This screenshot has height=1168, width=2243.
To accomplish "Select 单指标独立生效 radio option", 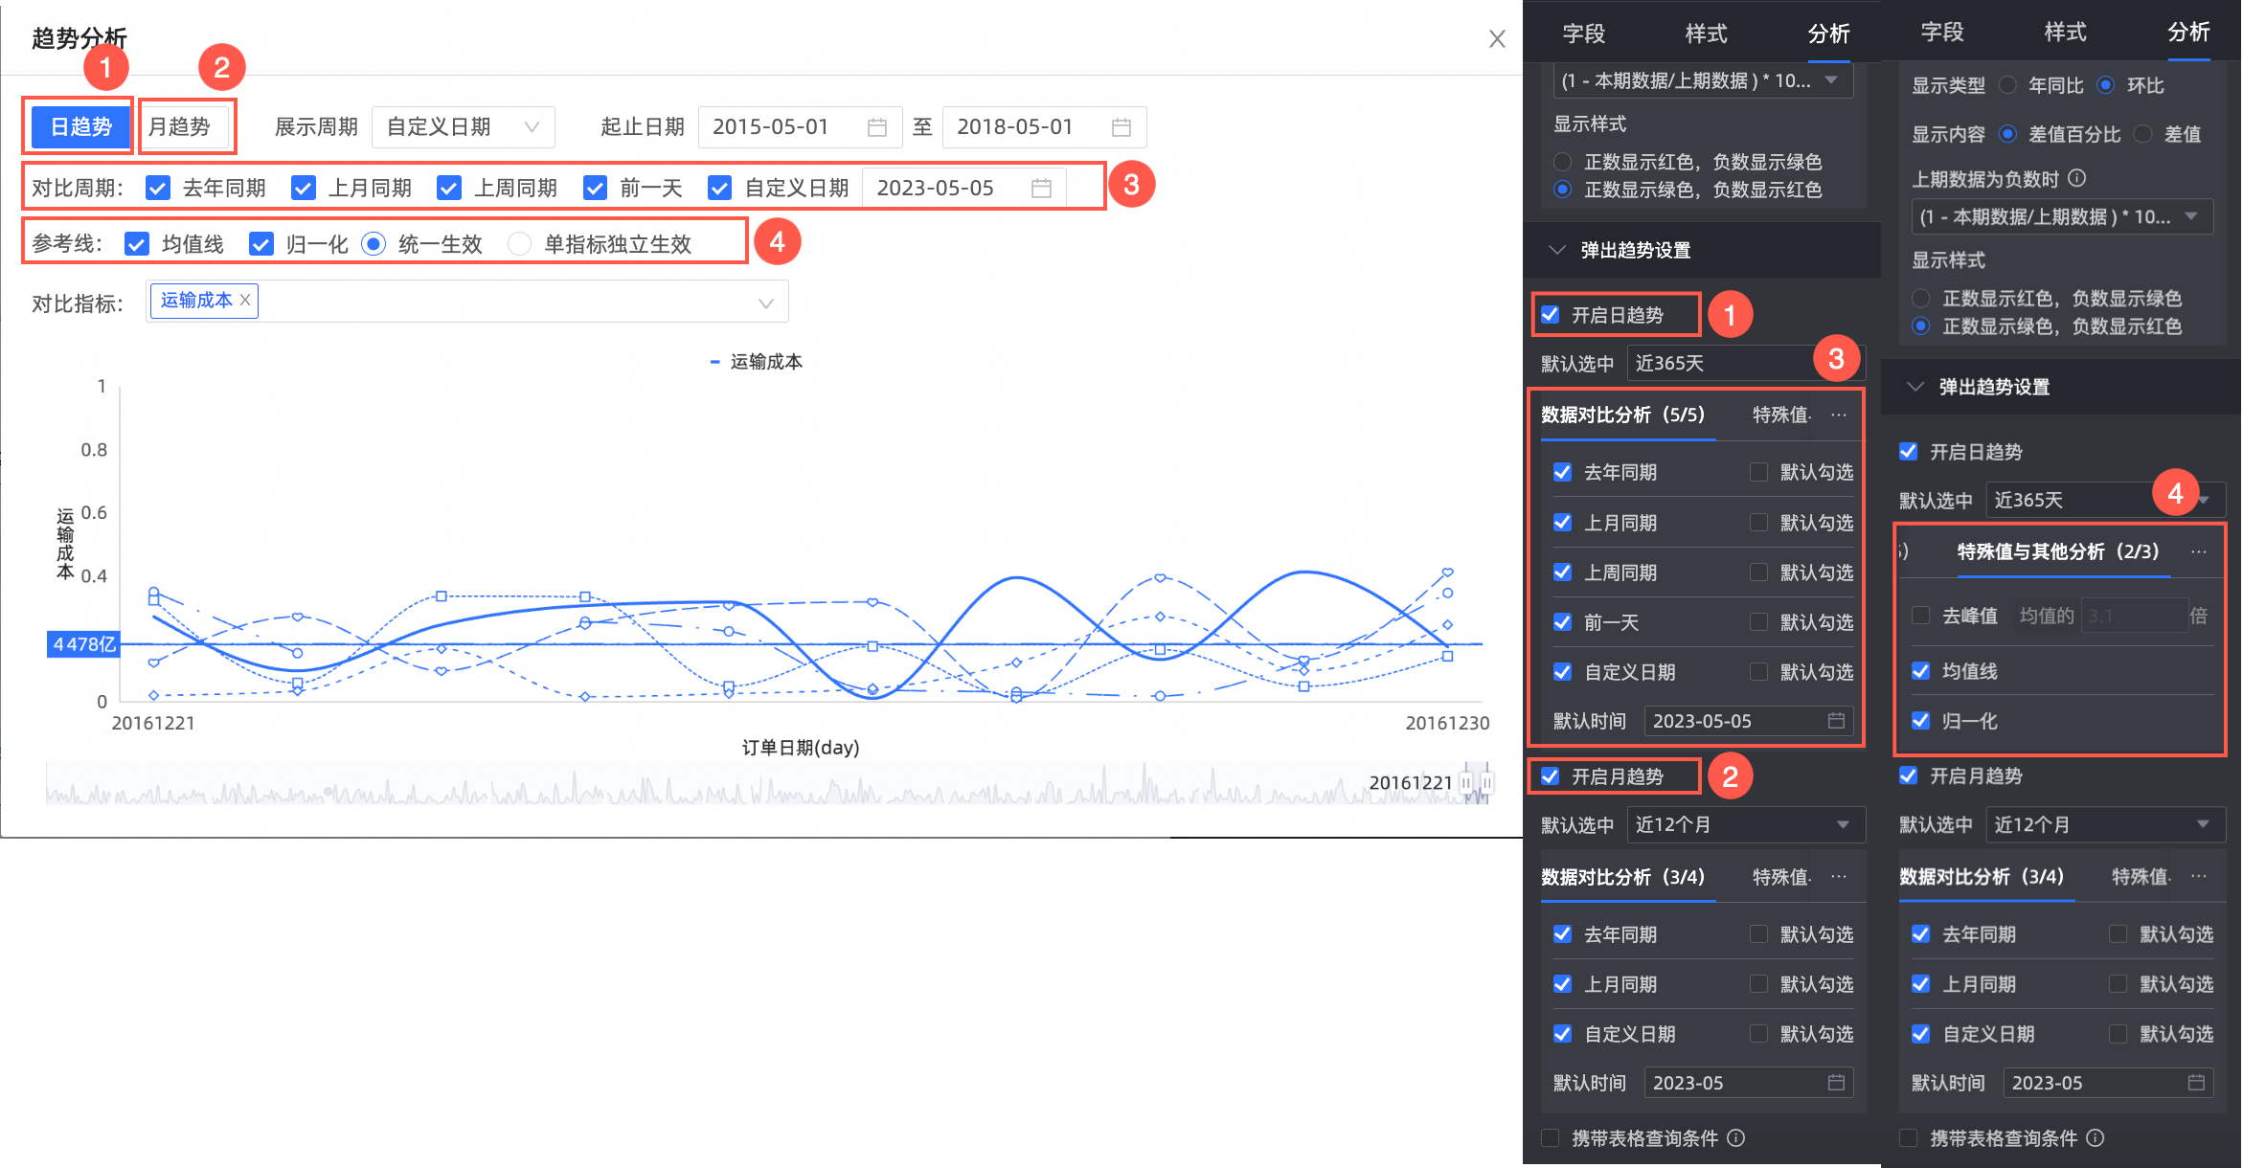I will [519, 244].
